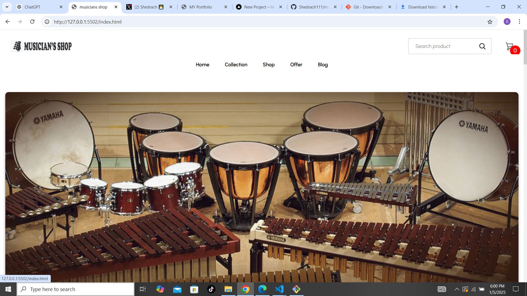Expand the tab search dropdown arrow

tap(7, 7)
